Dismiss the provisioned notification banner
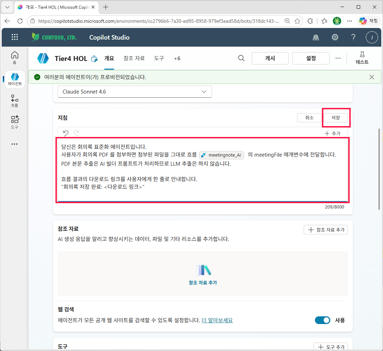 click(x=371, y=77)
